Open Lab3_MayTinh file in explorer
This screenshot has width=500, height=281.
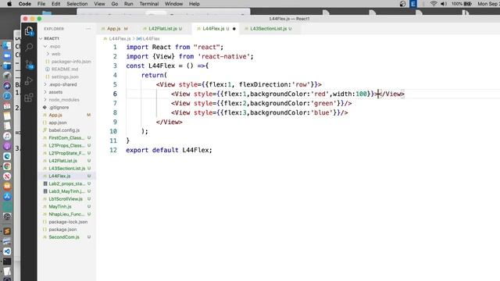(66, 191)
